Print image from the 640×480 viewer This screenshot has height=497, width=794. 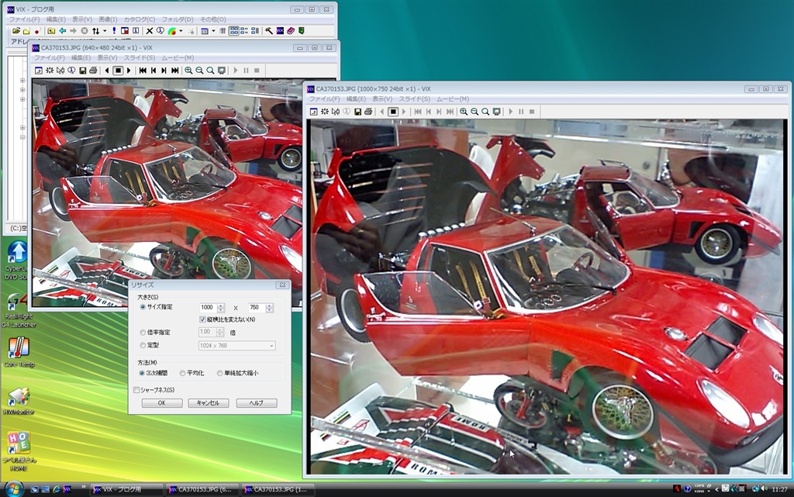tap(93, 71)
